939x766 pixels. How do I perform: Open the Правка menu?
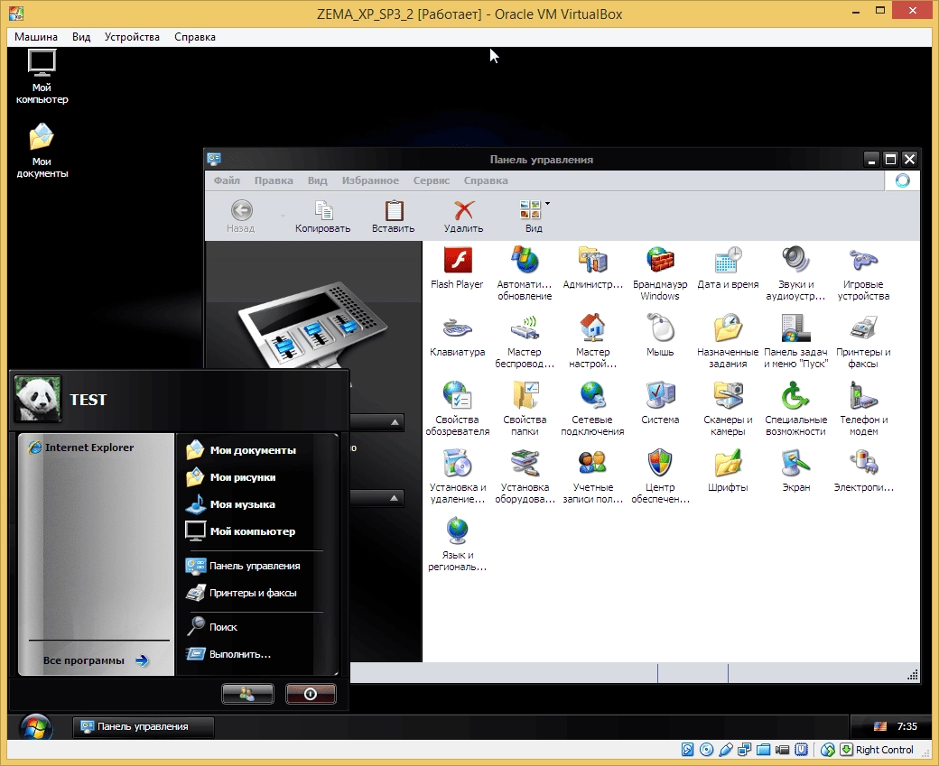pyautogui.click(x=274, y=180)
